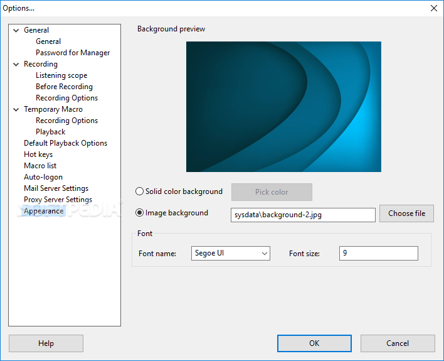The height and width of the screenshot is (361, 444).
Task: Collapse the Temporary Macro tree node
Action: point(16,109)
